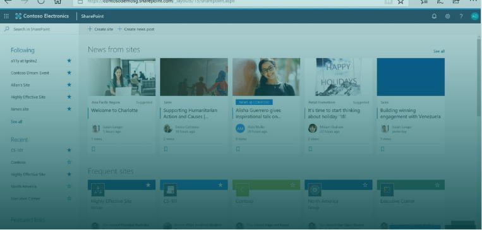
Task: Follow Contoso frequent site card star
Action: 292,185
